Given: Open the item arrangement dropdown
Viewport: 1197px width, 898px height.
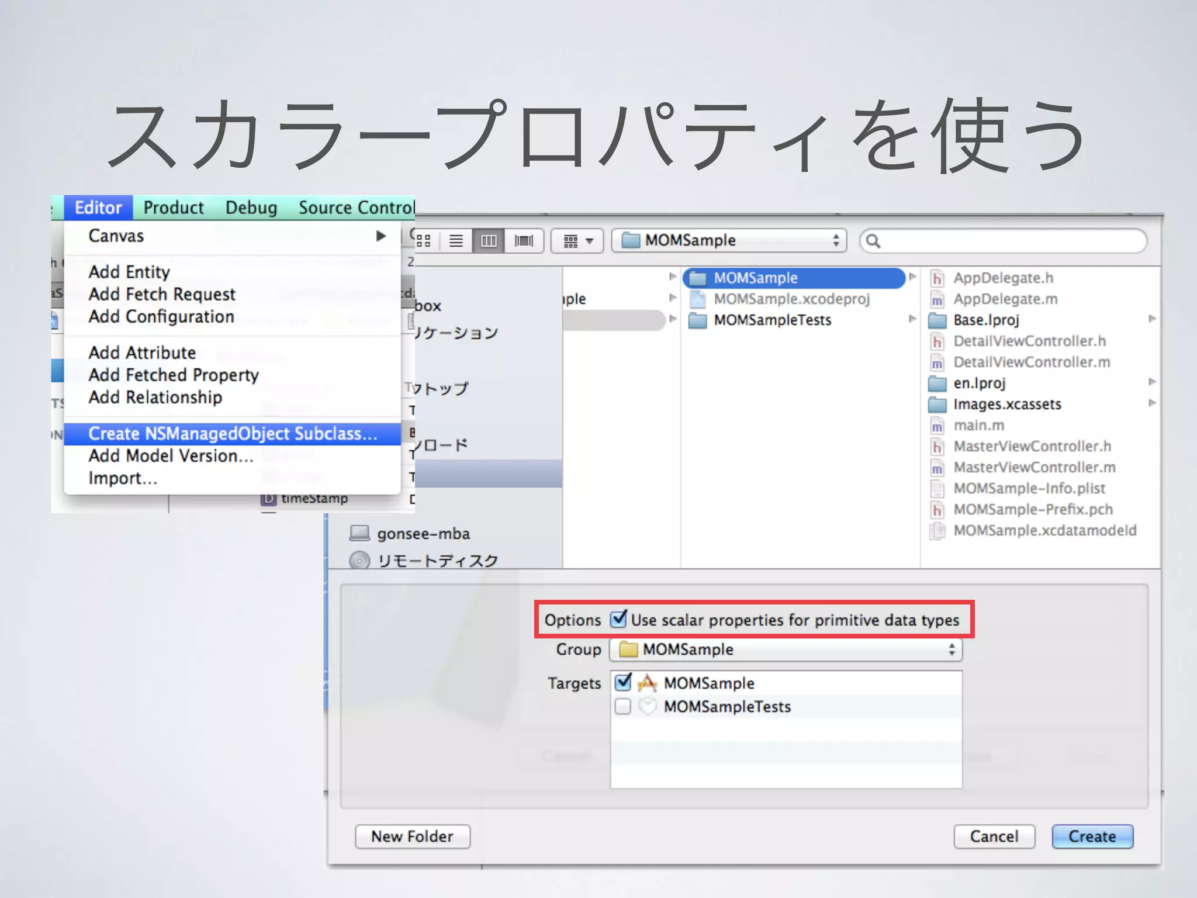Looking at the screenshot, I should (577, 241).
